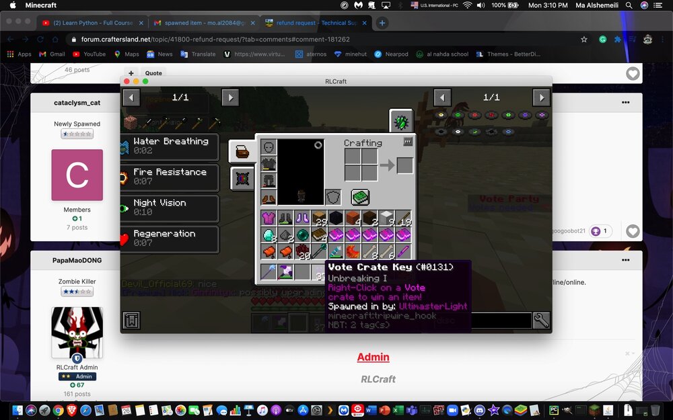Click the helmet armor slot
The height and width of the screenshot is (420, 673).
click(269, 146)
